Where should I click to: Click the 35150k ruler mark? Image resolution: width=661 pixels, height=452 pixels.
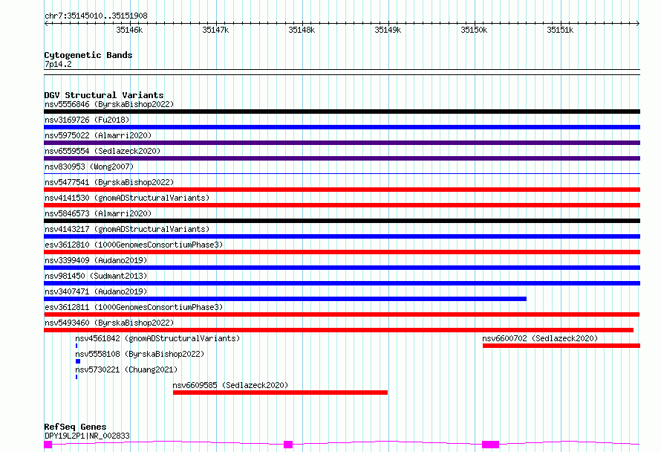coord(474,30)
